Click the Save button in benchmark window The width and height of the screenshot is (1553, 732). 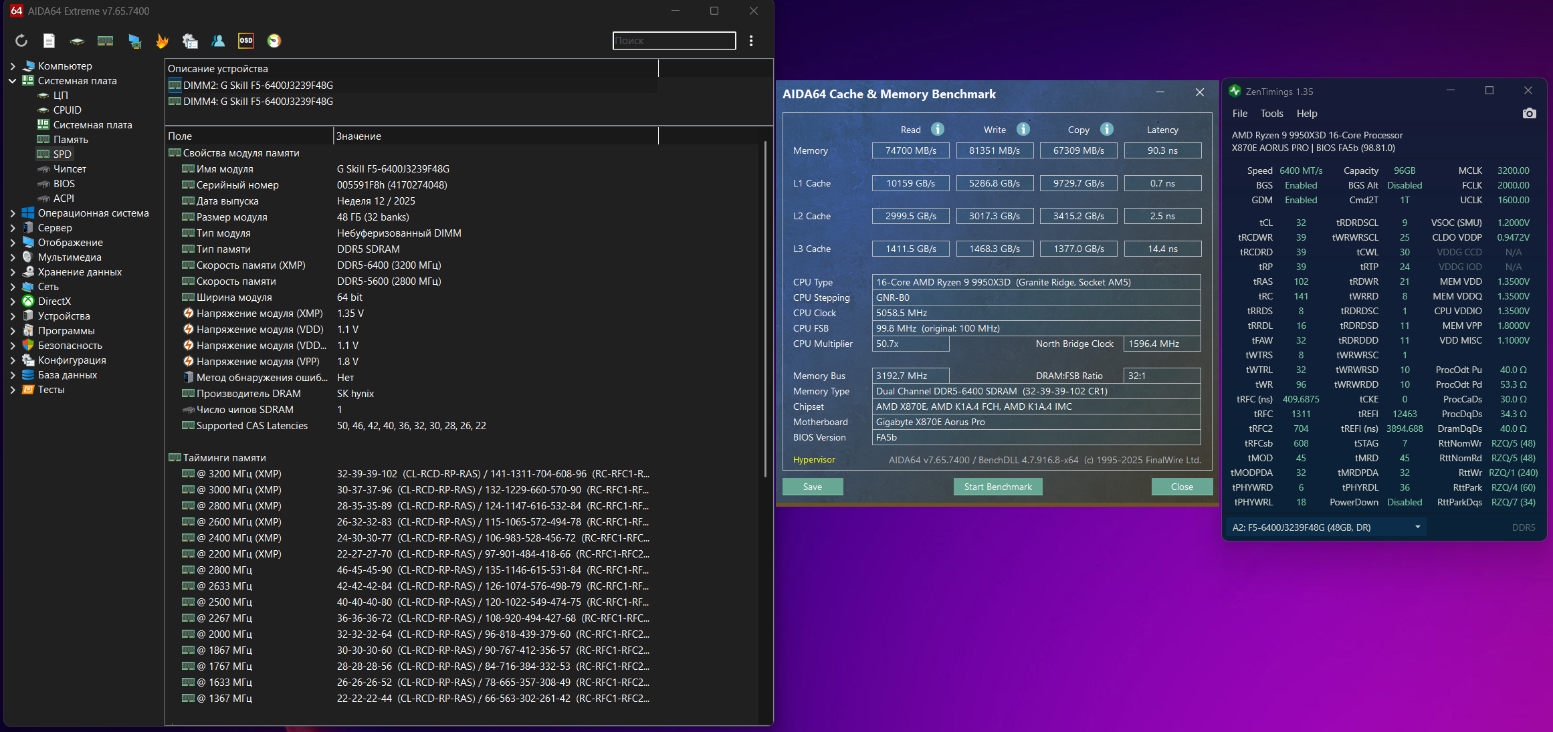tap(813, 487)
